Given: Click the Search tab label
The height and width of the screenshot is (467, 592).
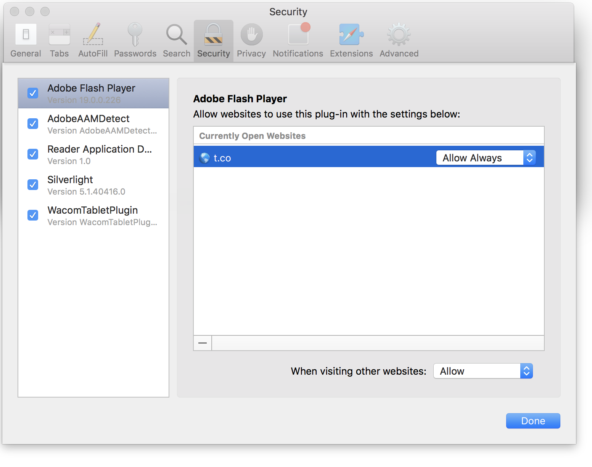Looking at the screenshot, I should 177,54.
